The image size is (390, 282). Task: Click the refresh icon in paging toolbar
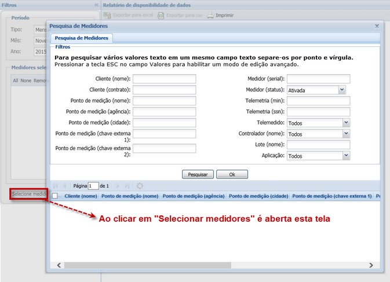(140, 186)
